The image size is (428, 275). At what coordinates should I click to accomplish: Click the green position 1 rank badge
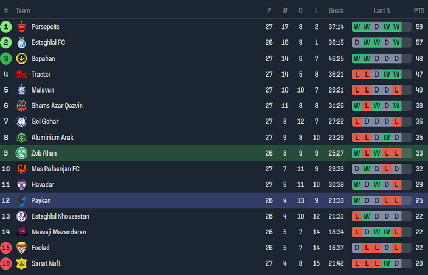[6, 27]
